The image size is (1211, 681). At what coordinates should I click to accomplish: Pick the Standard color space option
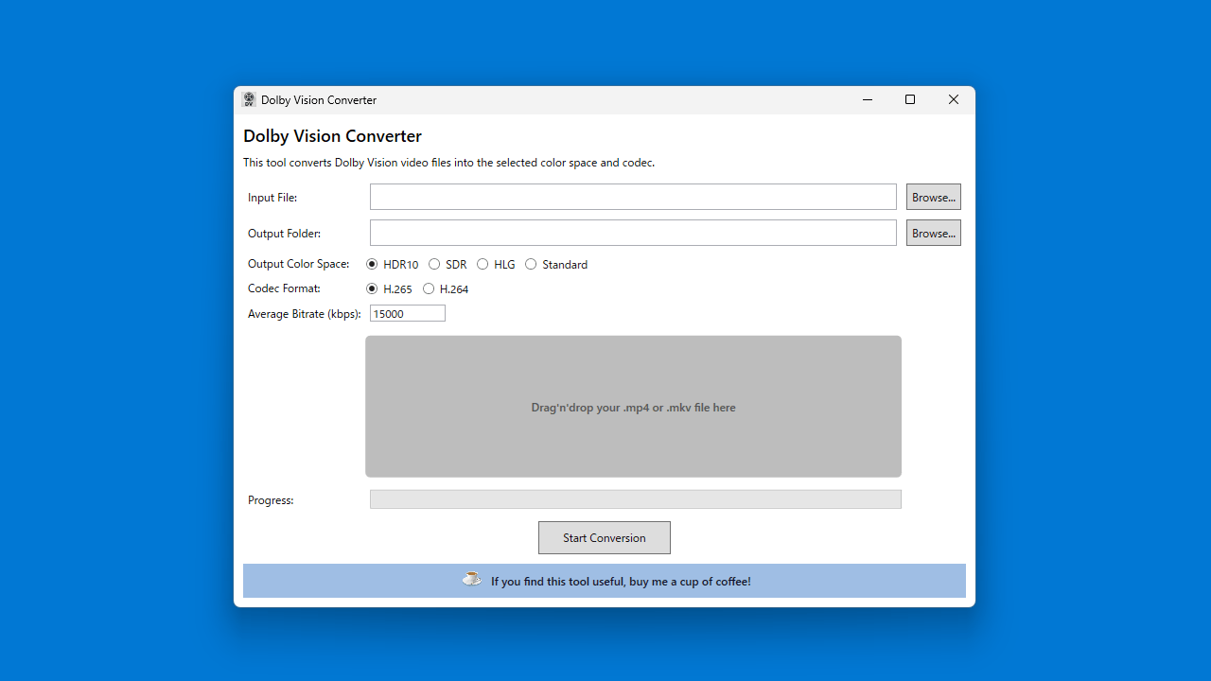click(556, 265)
